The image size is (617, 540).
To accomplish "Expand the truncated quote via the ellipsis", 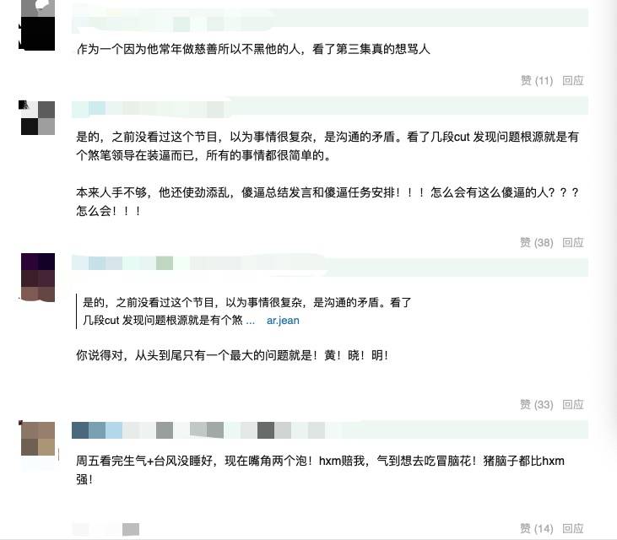I will pyautogui.click(x=251, y=321).
